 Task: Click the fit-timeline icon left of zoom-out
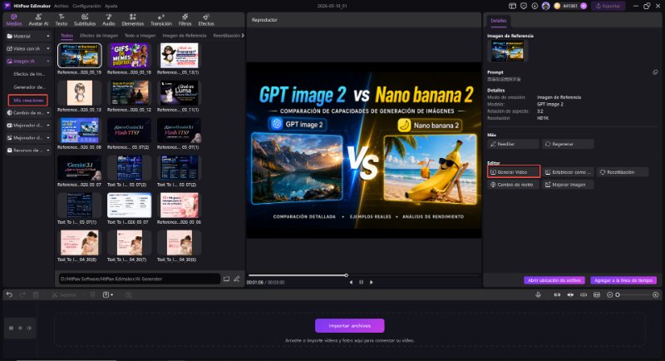tap(597, 294)
